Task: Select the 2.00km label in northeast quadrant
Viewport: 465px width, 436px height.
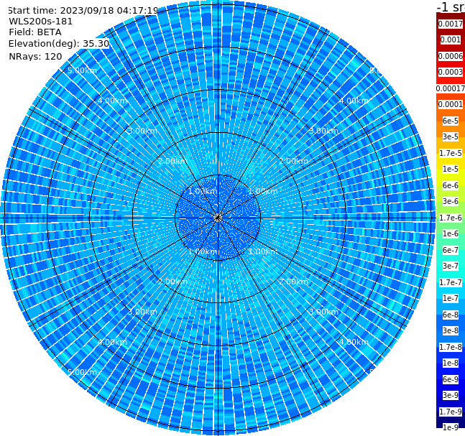Action: pos(293,161)
